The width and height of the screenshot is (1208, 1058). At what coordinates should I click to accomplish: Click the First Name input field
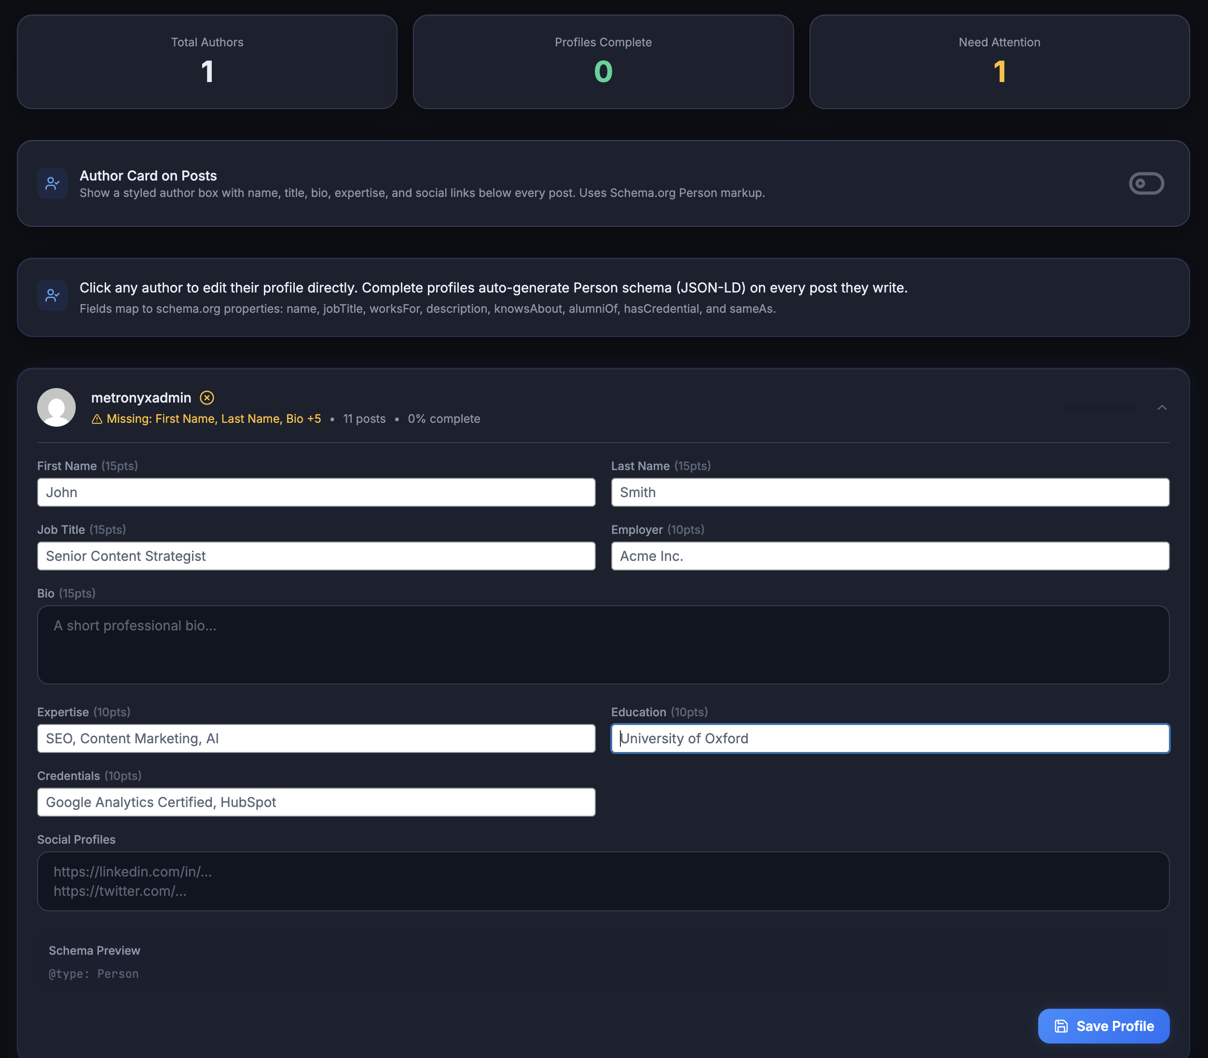[316, 492]
